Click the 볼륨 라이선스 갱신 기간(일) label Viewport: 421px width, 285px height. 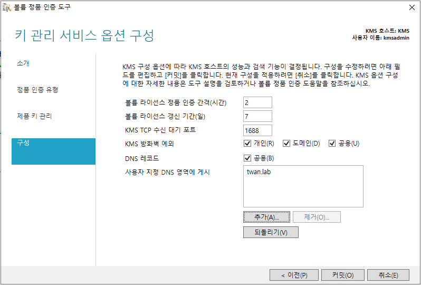tap(165, 116)
